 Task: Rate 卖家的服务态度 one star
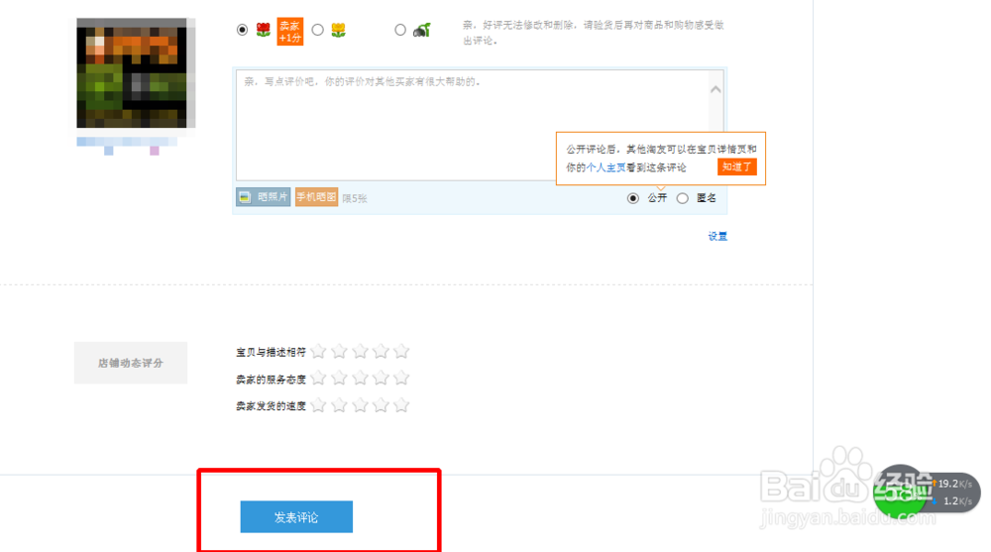(318, 379)
